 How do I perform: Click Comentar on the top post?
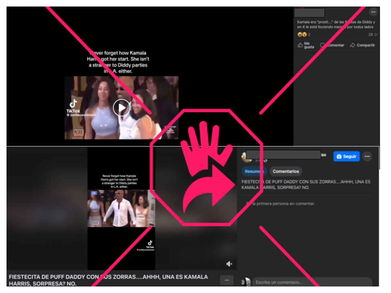[x=332, y=45]
